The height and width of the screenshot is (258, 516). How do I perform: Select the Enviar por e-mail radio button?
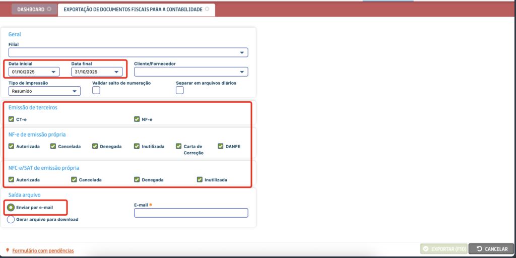tap(11, 207)
